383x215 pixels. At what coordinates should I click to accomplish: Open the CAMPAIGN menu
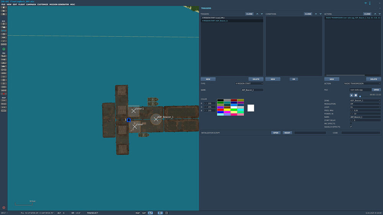click(x=31, y=4)
